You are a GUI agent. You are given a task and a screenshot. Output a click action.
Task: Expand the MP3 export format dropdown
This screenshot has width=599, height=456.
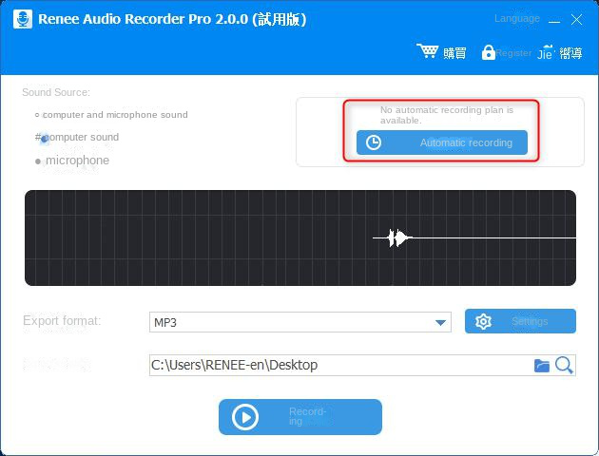tap(441, 322)
